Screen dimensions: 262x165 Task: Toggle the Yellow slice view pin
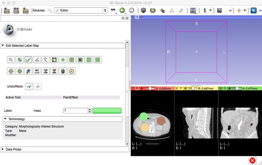click(177, 88)
